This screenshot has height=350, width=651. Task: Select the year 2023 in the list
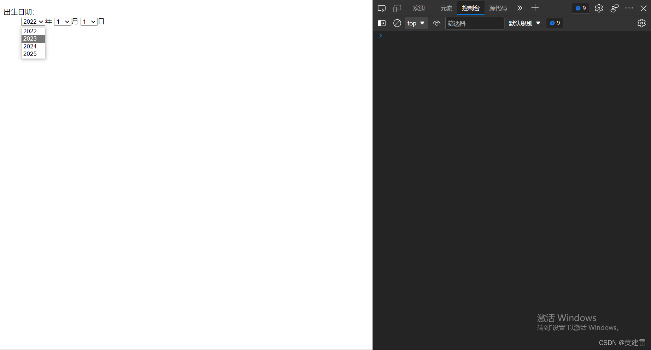pyautogui.click(x=30, y=39)
